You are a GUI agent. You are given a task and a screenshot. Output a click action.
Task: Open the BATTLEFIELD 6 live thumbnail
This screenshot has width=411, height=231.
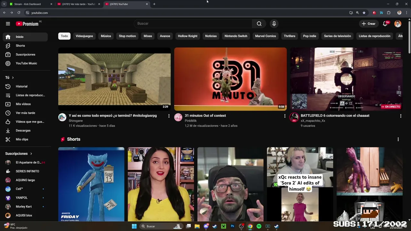[346, 79]
